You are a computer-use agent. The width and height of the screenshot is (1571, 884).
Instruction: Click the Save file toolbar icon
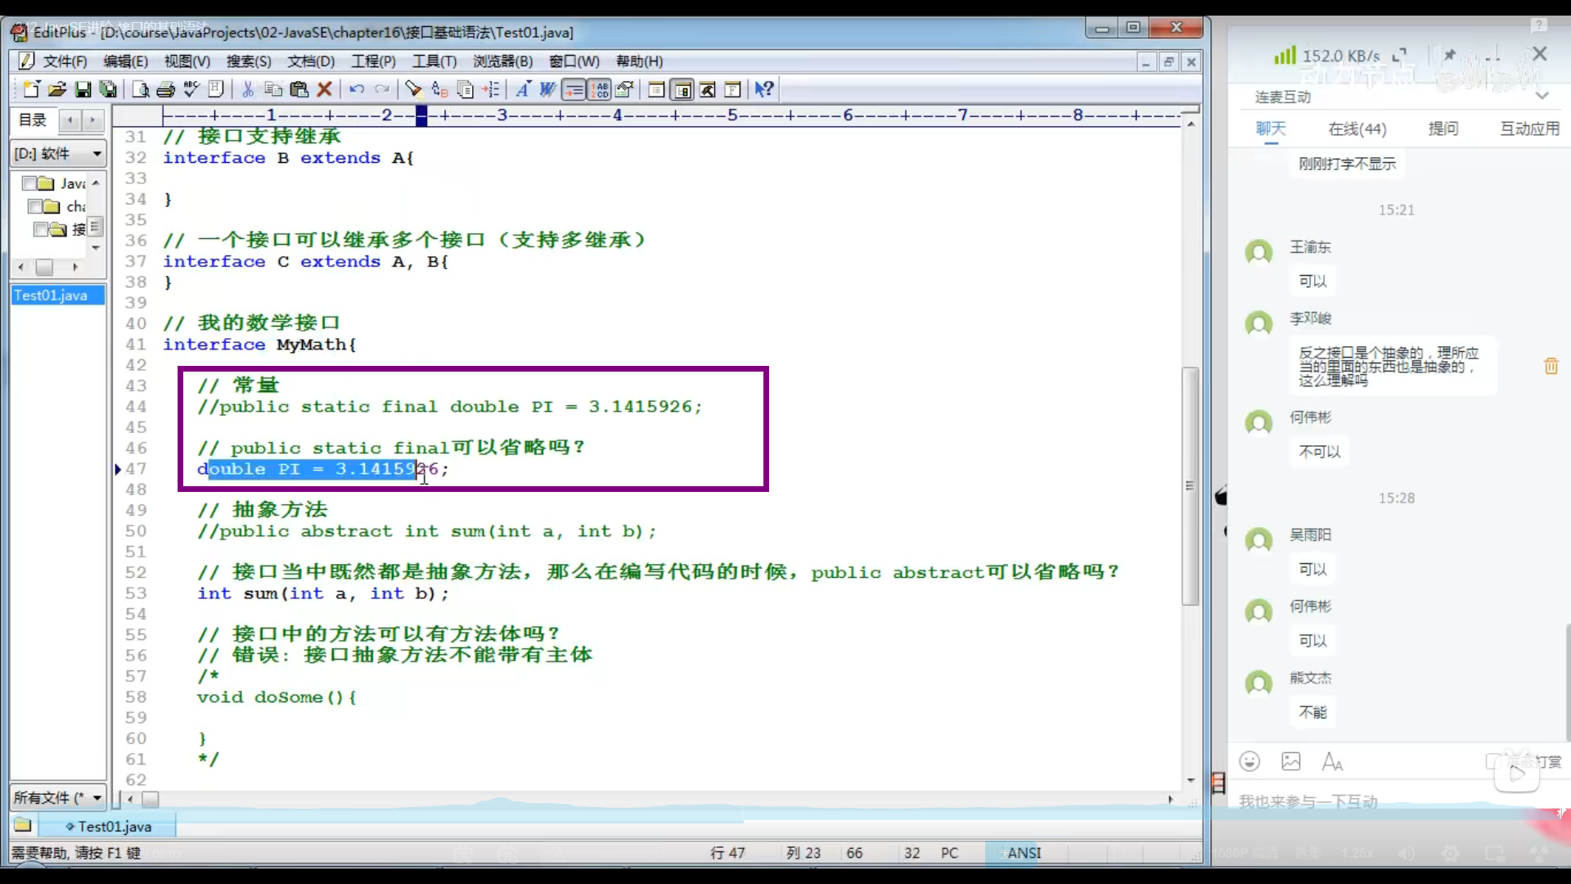83,89
